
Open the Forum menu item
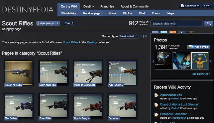156,13
